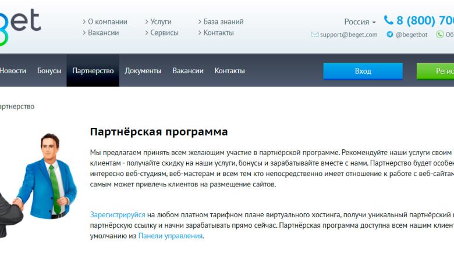454x273 pixels.
Task: Click the Beget logo
Action: 20,24
